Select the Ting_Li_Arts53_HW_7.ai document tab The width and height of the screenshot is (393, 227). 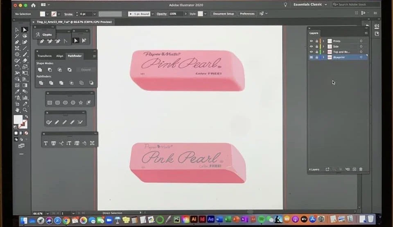pyautogui.click(x=74, y=22)
